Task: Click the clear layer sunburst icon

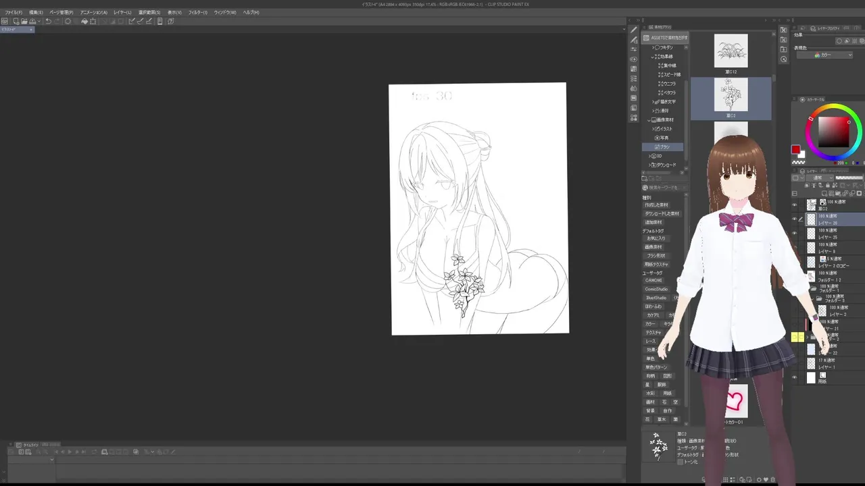Action: [68, 22]
